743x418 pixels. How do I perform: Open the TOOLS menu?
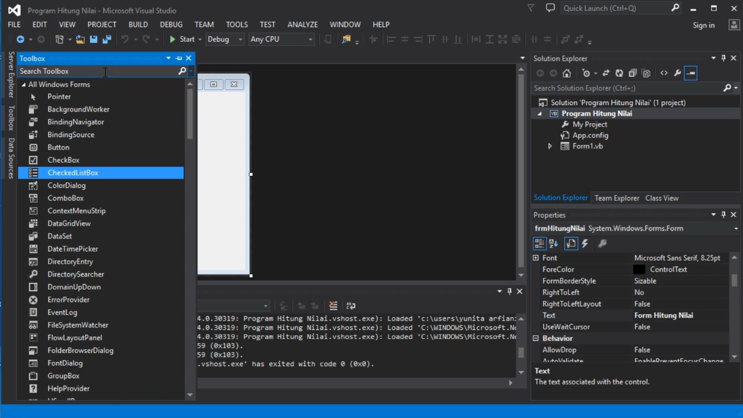point(237,24)
